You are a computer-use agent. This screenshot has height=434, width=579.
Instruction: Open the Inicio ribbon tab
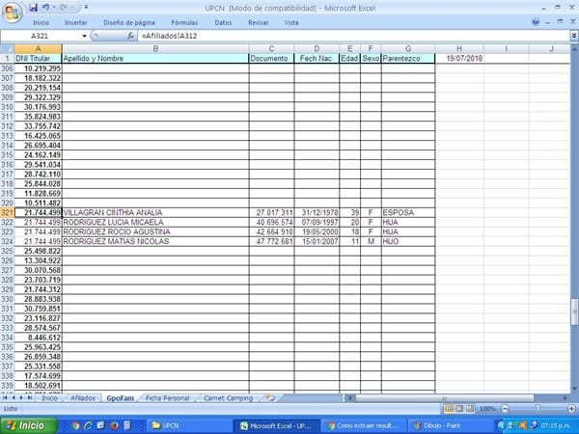point(41,22)
